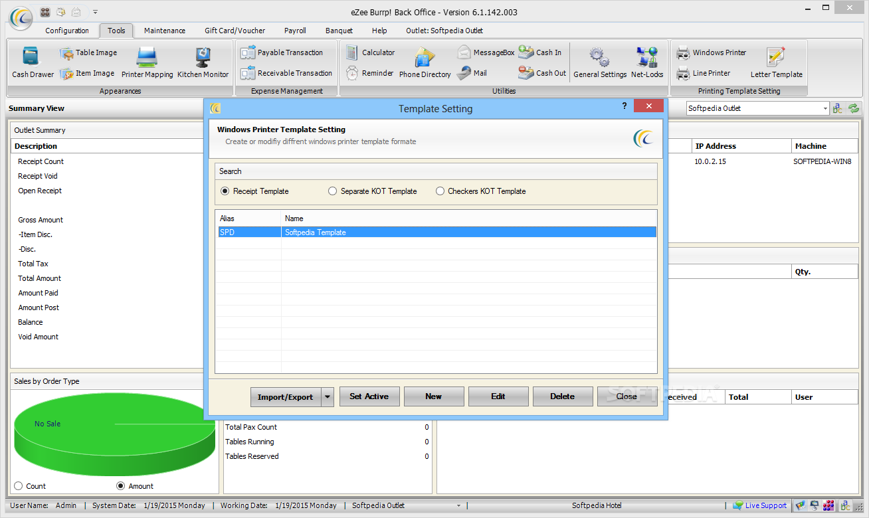Click the Set Active button
The height and width of the screenshot is (518, 869).
(x=369, y=396)
